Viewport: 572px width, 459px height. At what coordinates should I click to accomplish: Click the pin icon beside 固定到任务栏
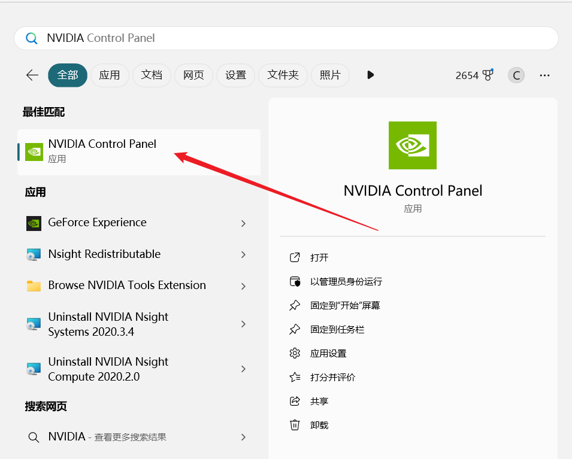[x=295, y=329]
